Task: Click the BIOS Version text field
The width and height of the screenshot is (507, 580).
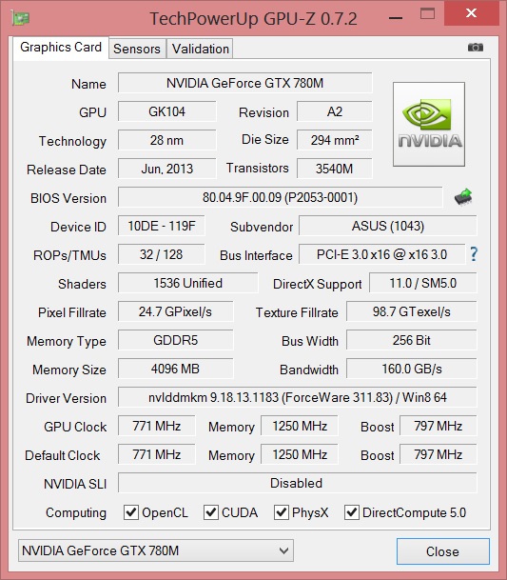Action: (x=280, y=197)
